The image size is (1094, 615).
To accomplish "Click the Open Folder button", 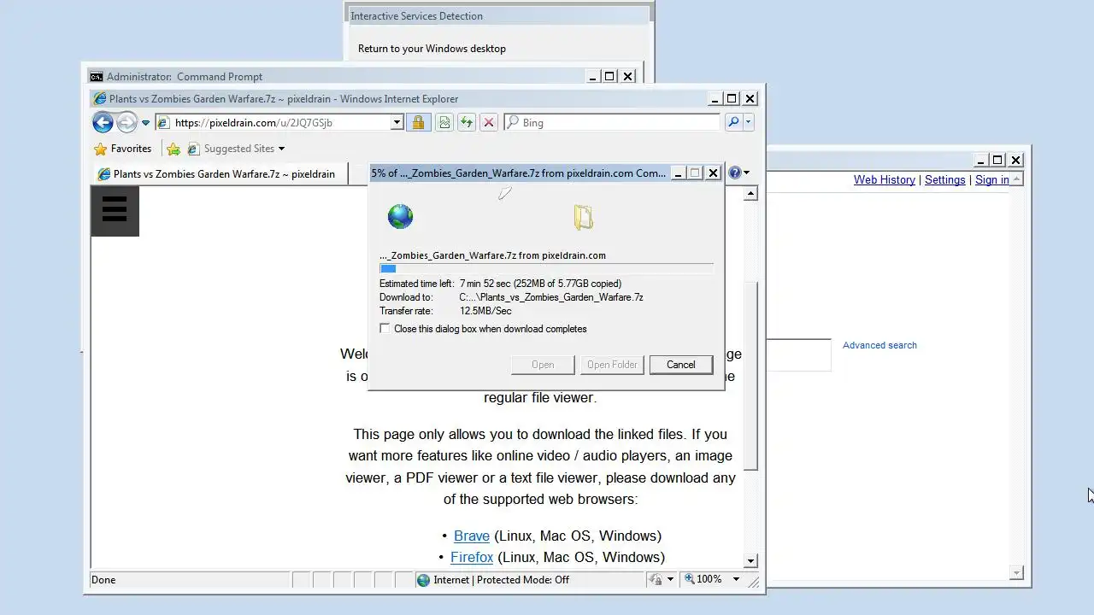I will [611, 365].
